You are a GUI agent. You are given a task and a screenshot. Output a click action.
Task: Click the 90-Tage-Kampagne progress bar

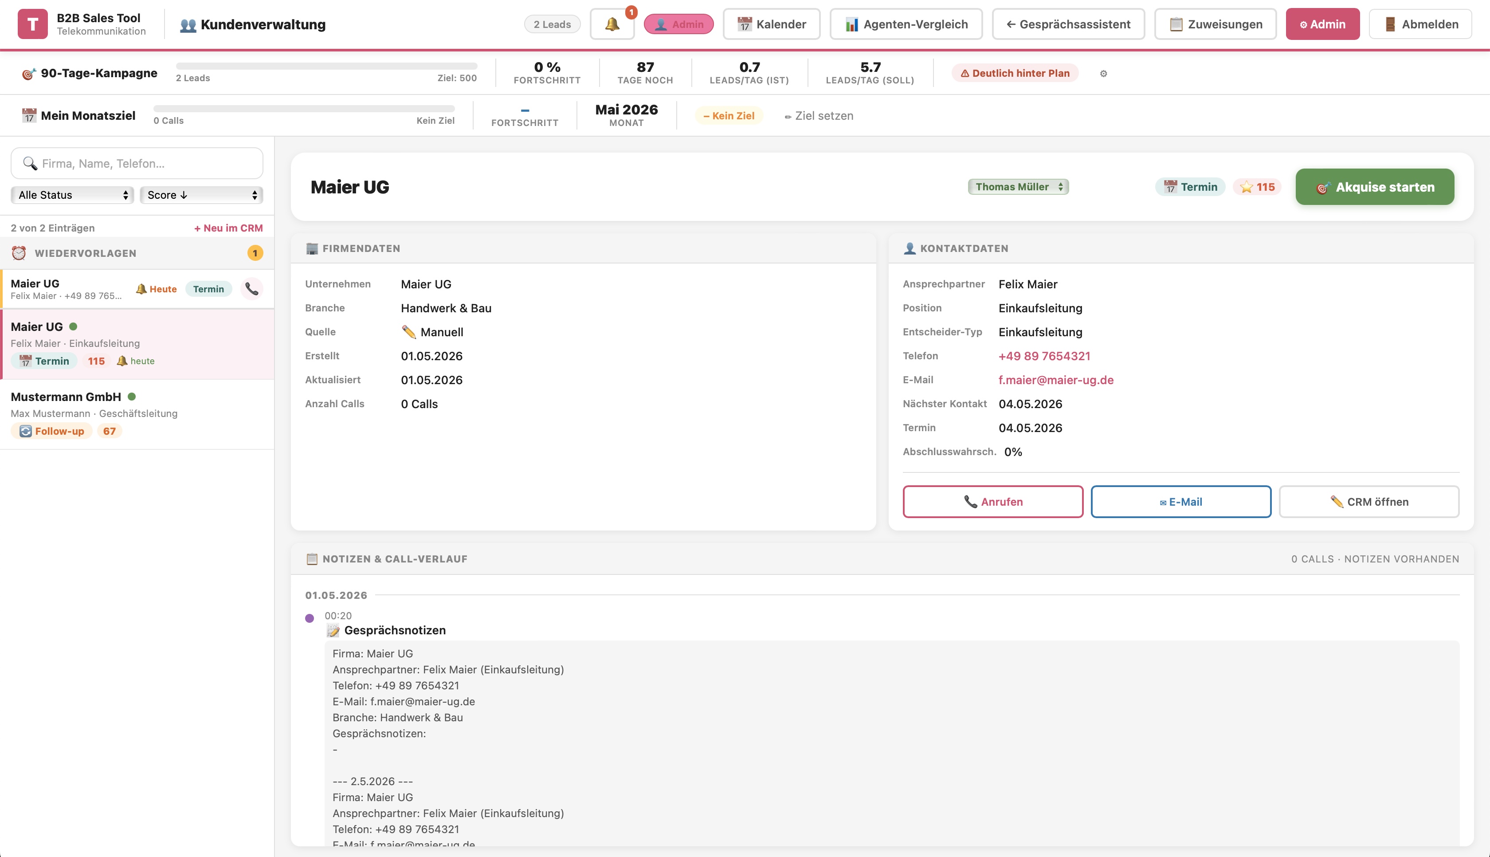tap(326, 67)
